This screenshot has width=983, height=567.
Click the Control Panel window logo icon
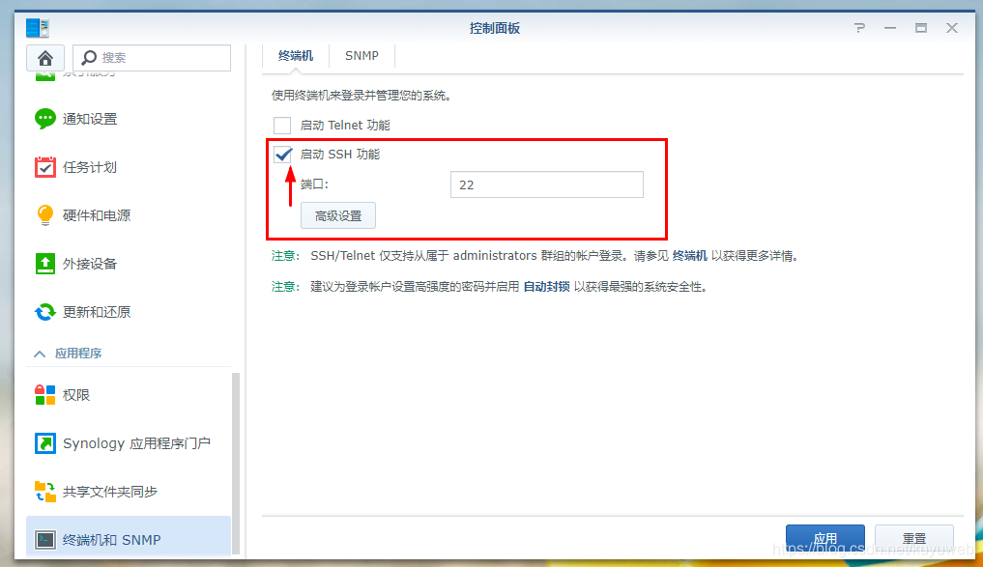38,28
